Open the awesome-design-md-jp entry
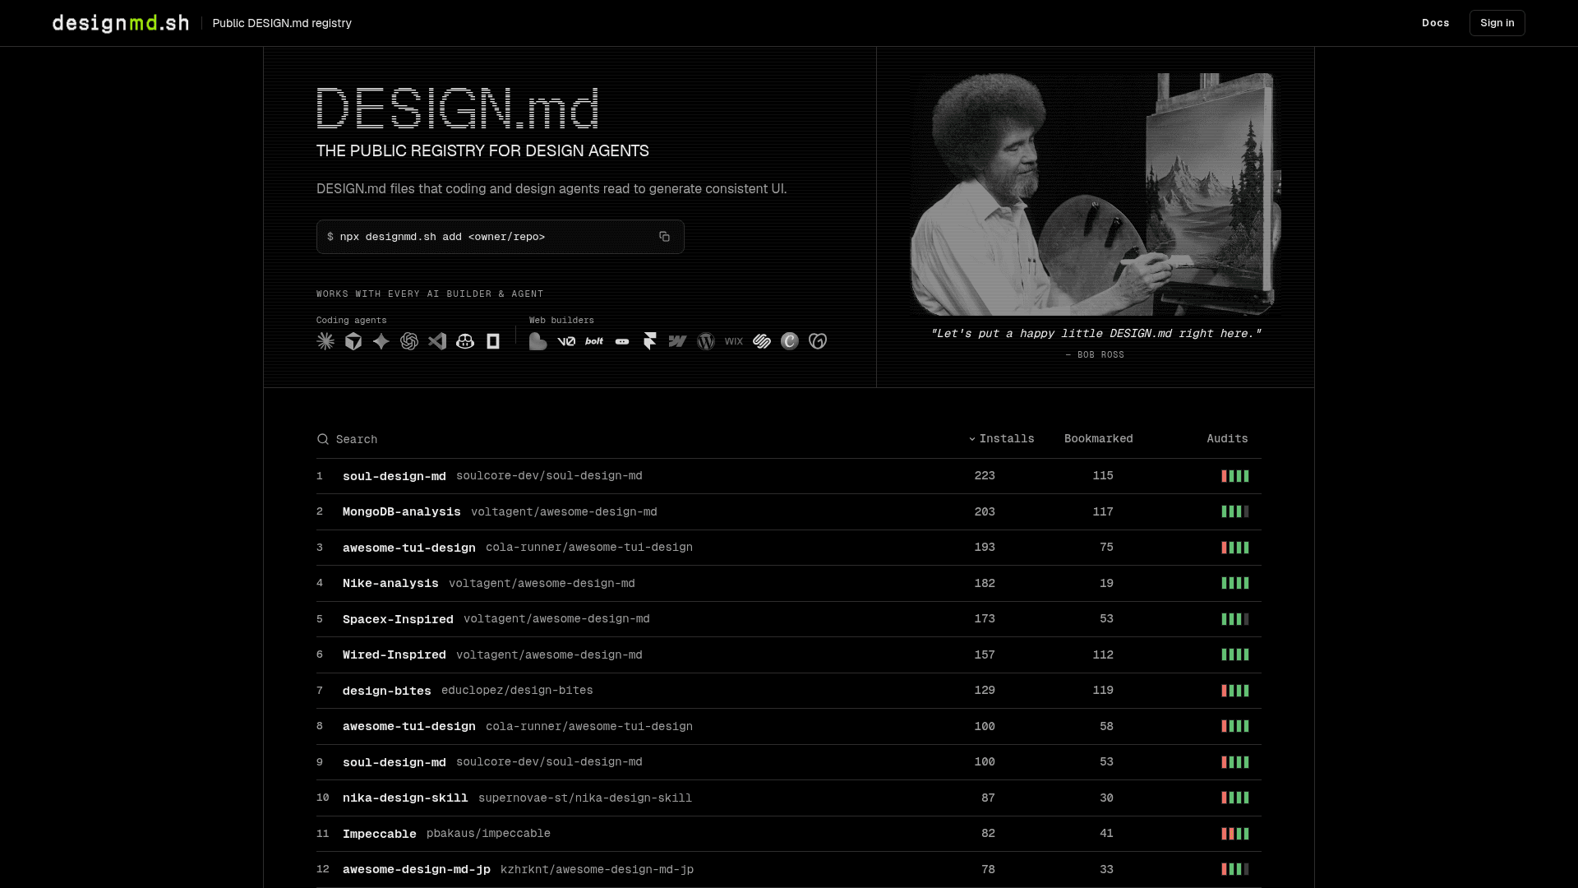 789,869
